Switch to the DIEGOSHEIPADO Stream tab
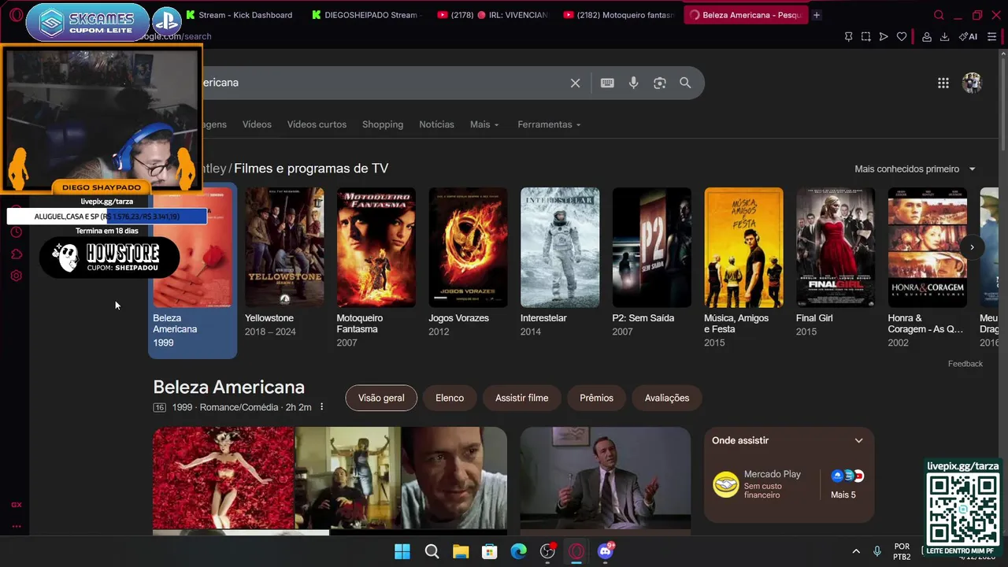1008x567 pixels. point(366,15)
